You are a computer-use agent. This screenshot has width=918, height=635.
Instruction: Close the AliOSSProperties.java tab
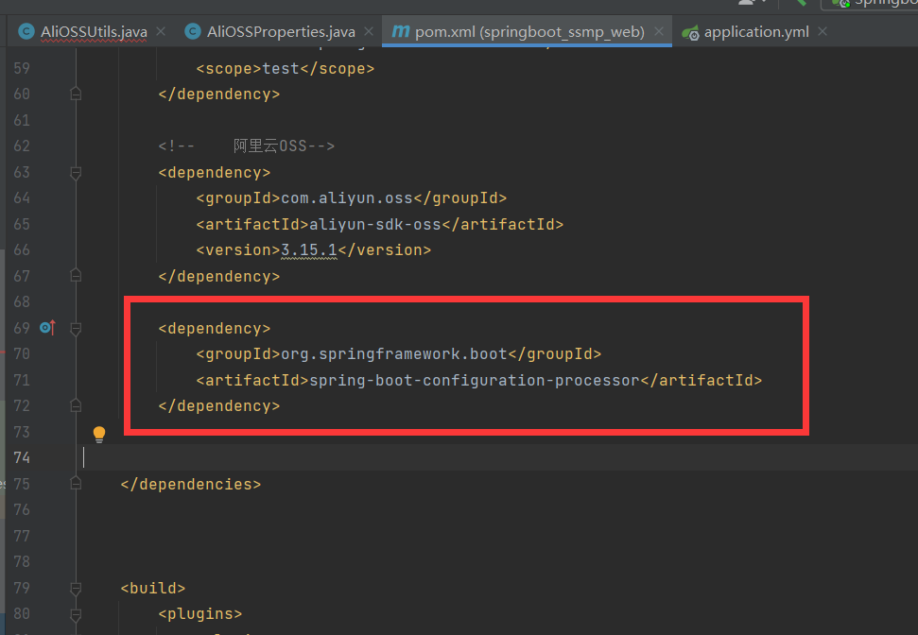click(x=369, y=31)
